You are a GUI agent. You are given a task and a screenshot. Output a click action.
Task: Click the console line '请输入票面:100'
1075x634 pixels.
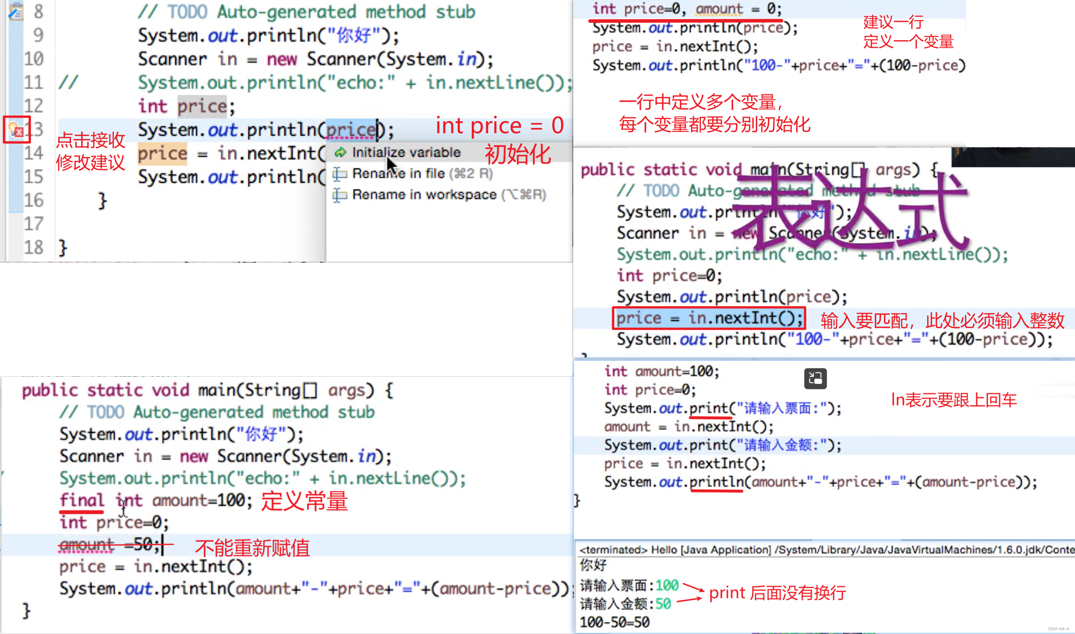(x=629, y=585)
